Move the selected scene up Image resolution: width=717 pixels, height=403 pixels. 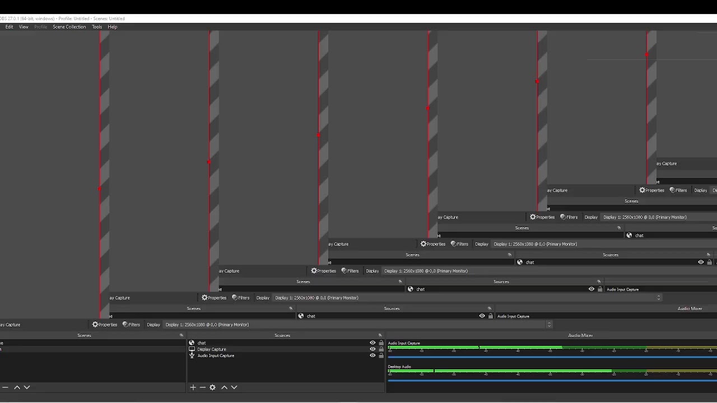pos(17,387)
